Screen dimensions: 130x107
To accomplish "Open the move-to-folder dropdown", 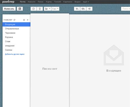I will tap(47, 9).
